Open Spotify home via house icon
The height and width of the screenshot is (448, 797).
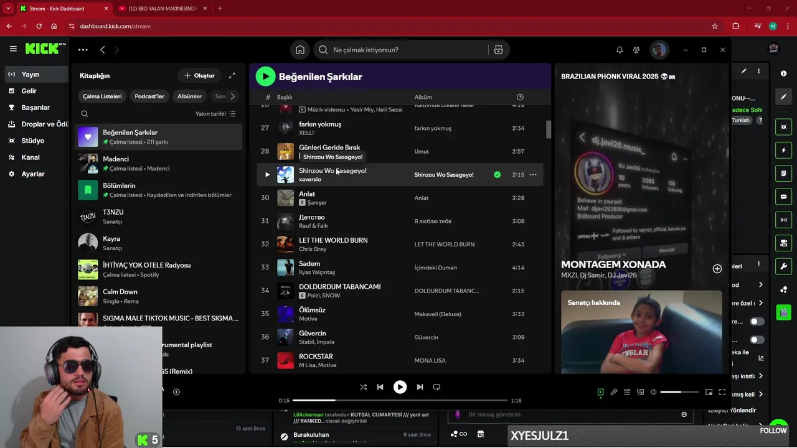(300, 50)
